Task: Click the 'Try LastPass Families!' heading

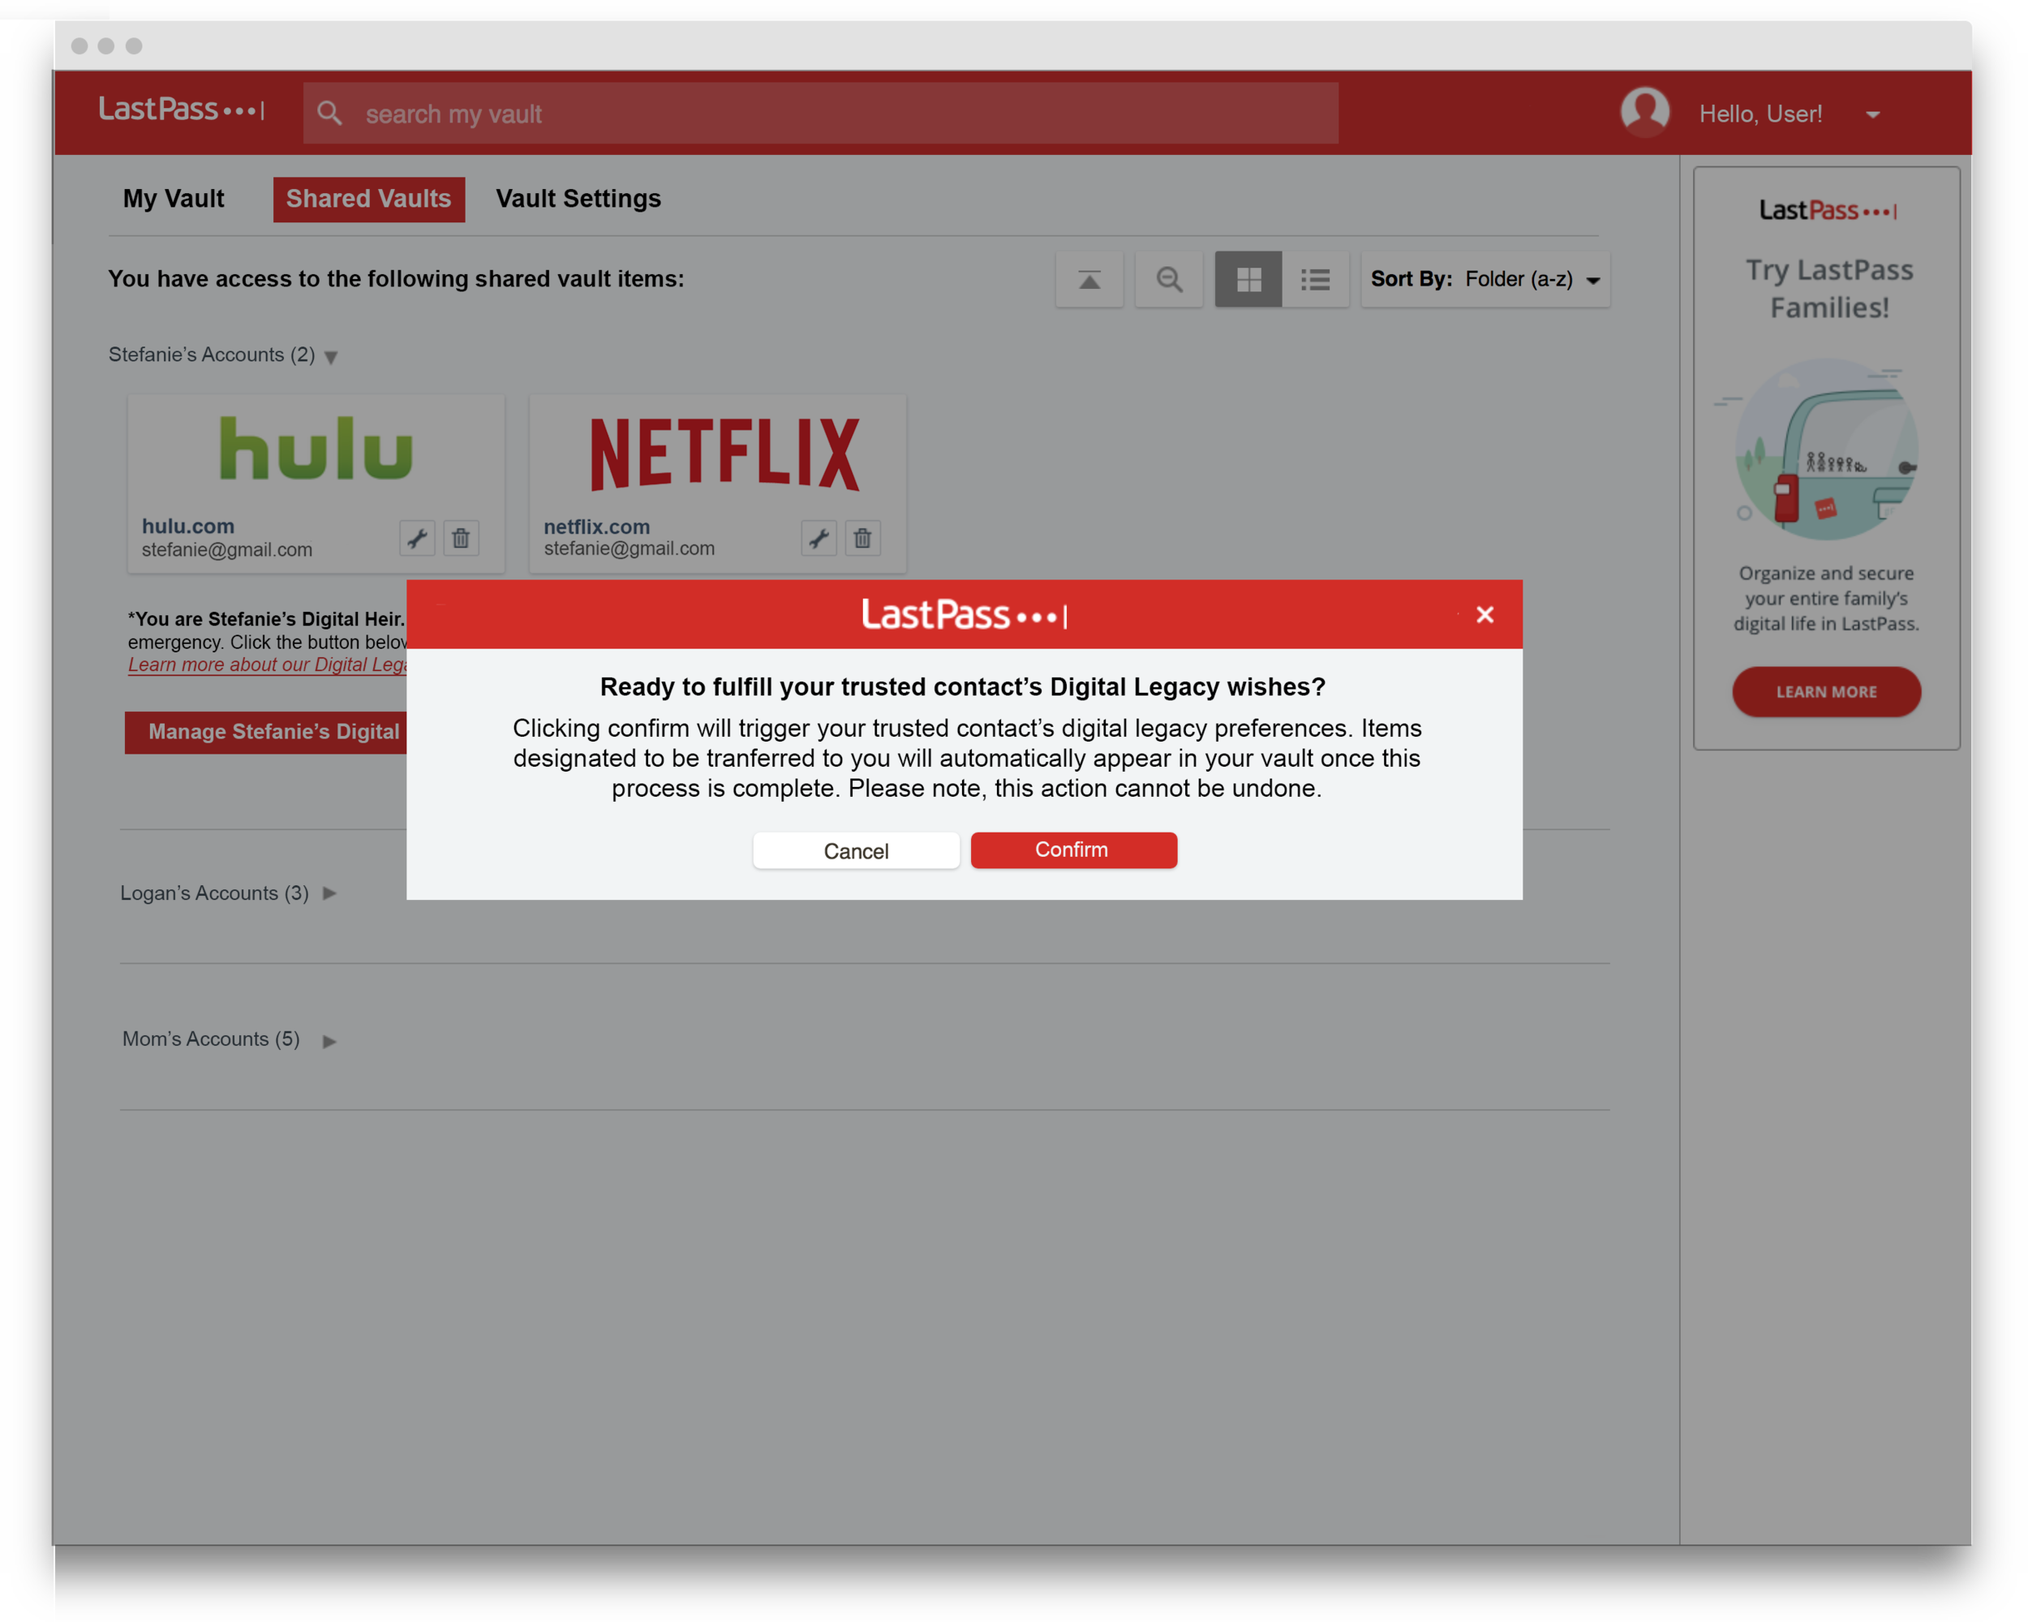Action: [1829, 288]
